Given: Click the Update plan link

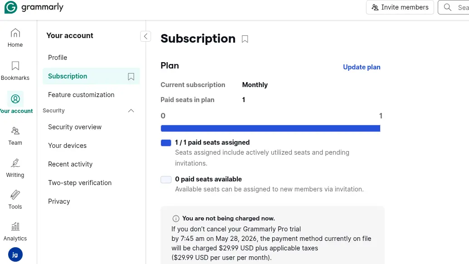Looking at the screenshot, I should (362, 67).
